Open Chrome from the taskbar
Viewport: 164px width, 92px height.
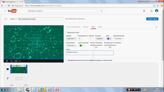[27, 90]
